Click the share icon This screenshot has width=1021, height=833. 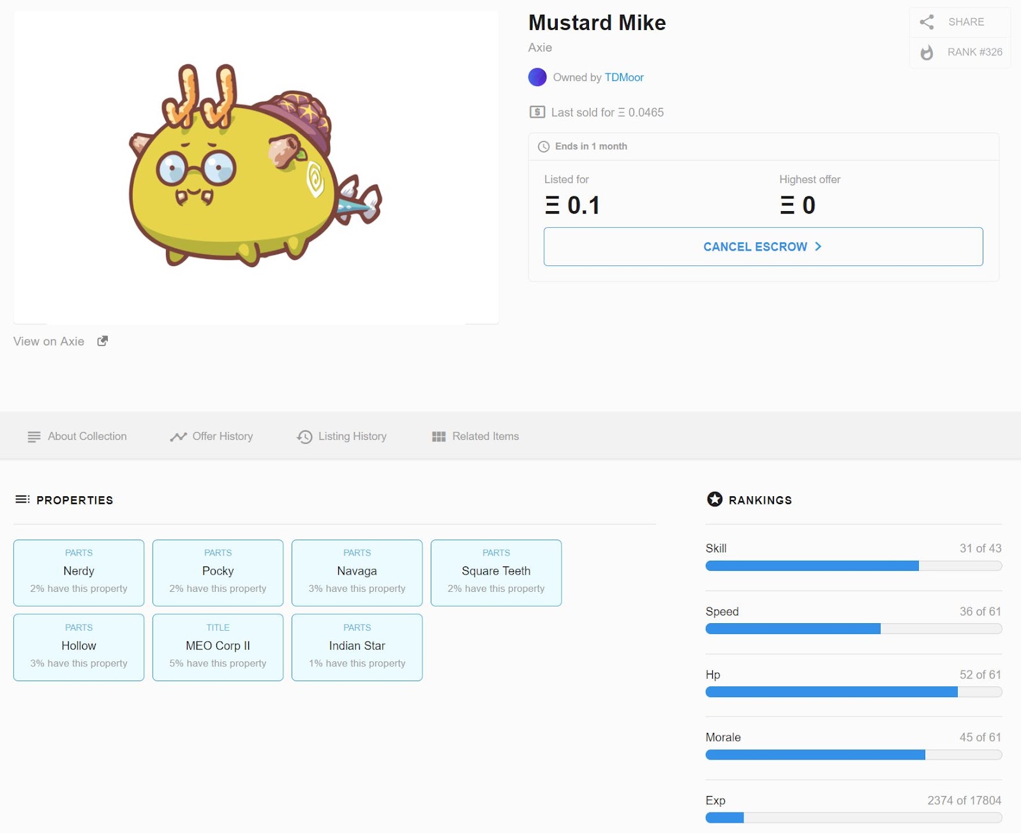(927, 22)
